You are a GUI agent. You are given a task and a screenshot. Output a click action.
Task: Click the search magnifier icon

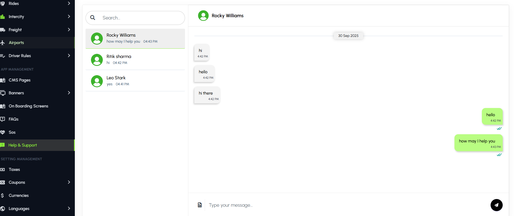tap(93, 18)
